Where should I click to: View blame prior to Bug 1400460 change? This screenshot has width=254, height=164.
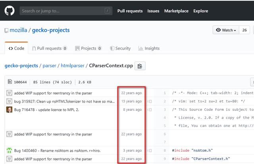pyautogui.click(x=150, y=150)
